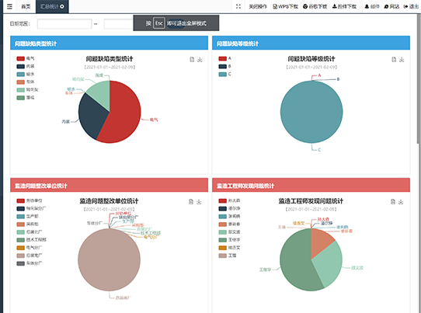Click the WPS下载 link
Image resolution: width=421 pixels, height=313 pixels.
[285, 6]
